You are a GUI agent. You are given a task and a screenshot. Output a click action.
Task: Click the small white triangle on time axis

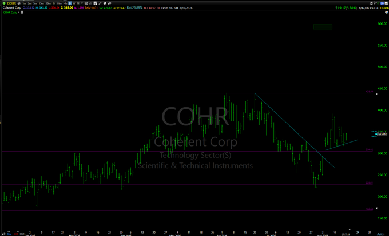coord(350,230)
